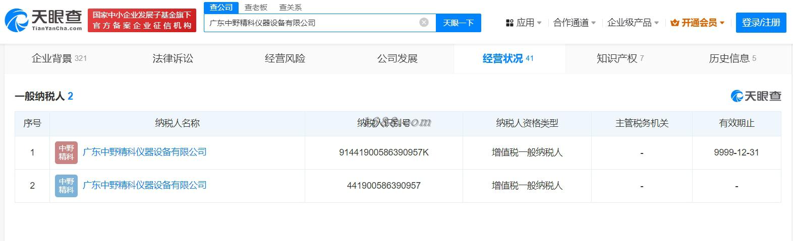Switch to the 知识产权 tab
The width and height of the screenshot is (793, 241).
(621, 58)
